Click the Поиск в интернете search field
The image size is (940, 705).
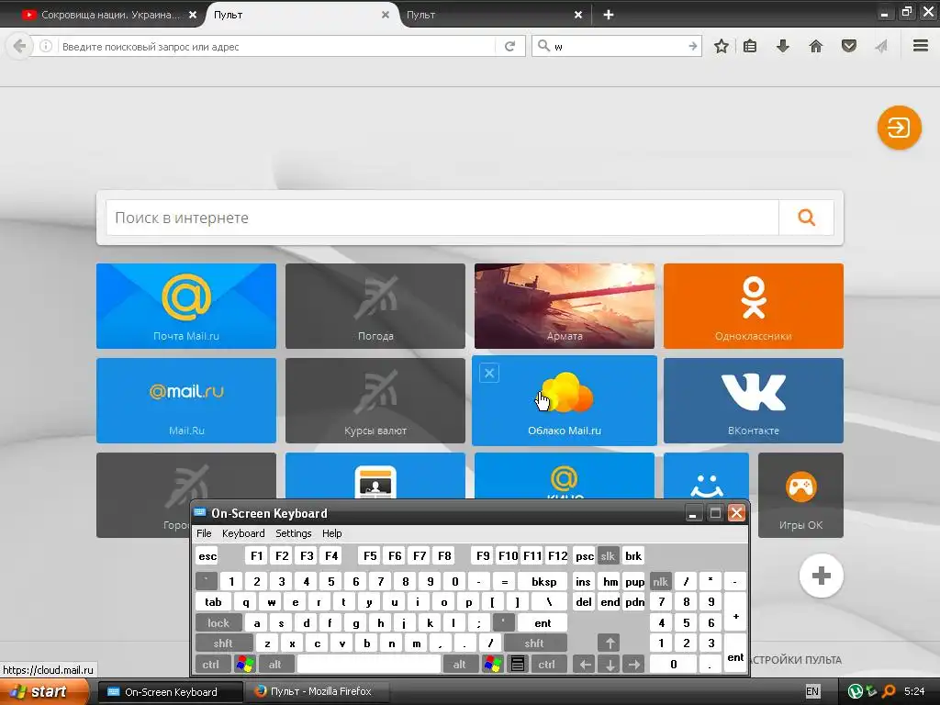442,217
